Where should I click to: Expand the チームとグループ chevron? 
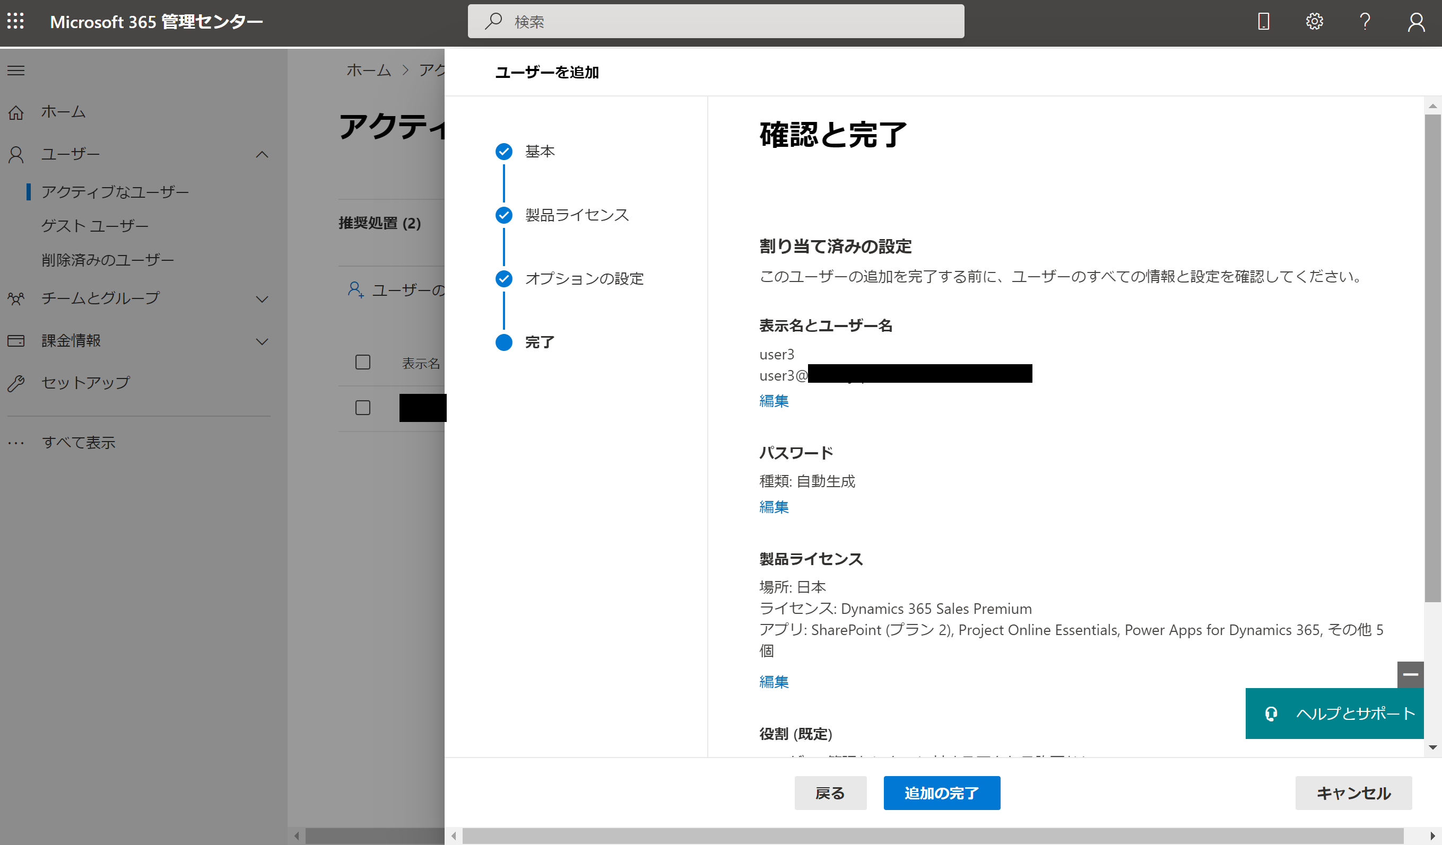tap(262, 299)
